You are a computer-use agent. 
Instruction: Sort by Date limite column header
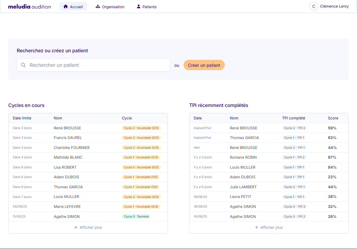[22, 118]
